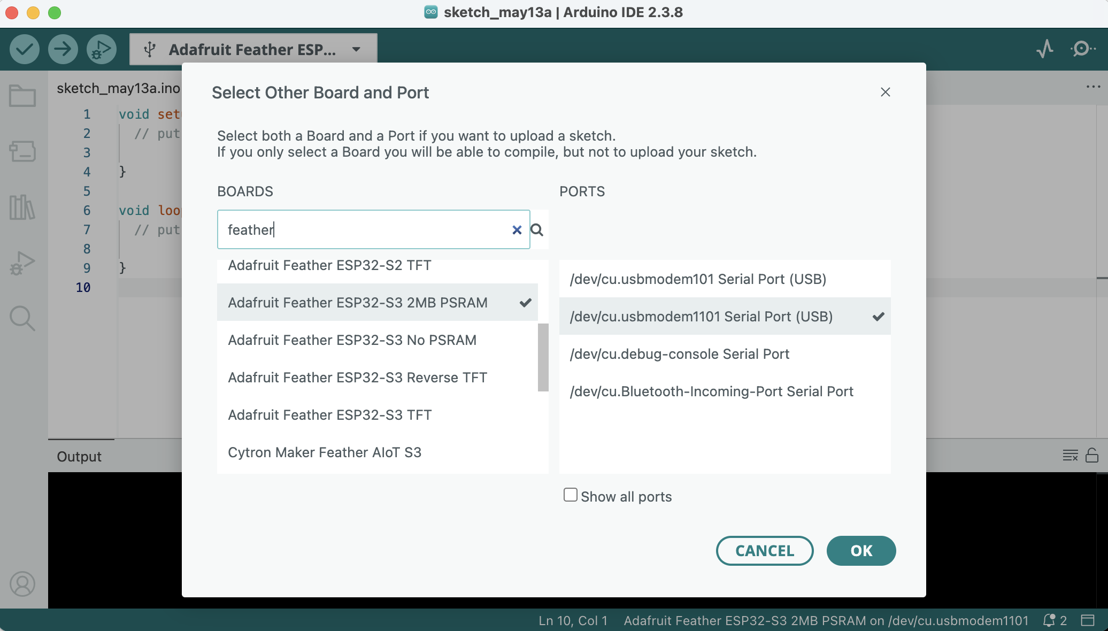The image size is (1108, 631).
Task: Open the Search sidebar panel
Action: 22,318
